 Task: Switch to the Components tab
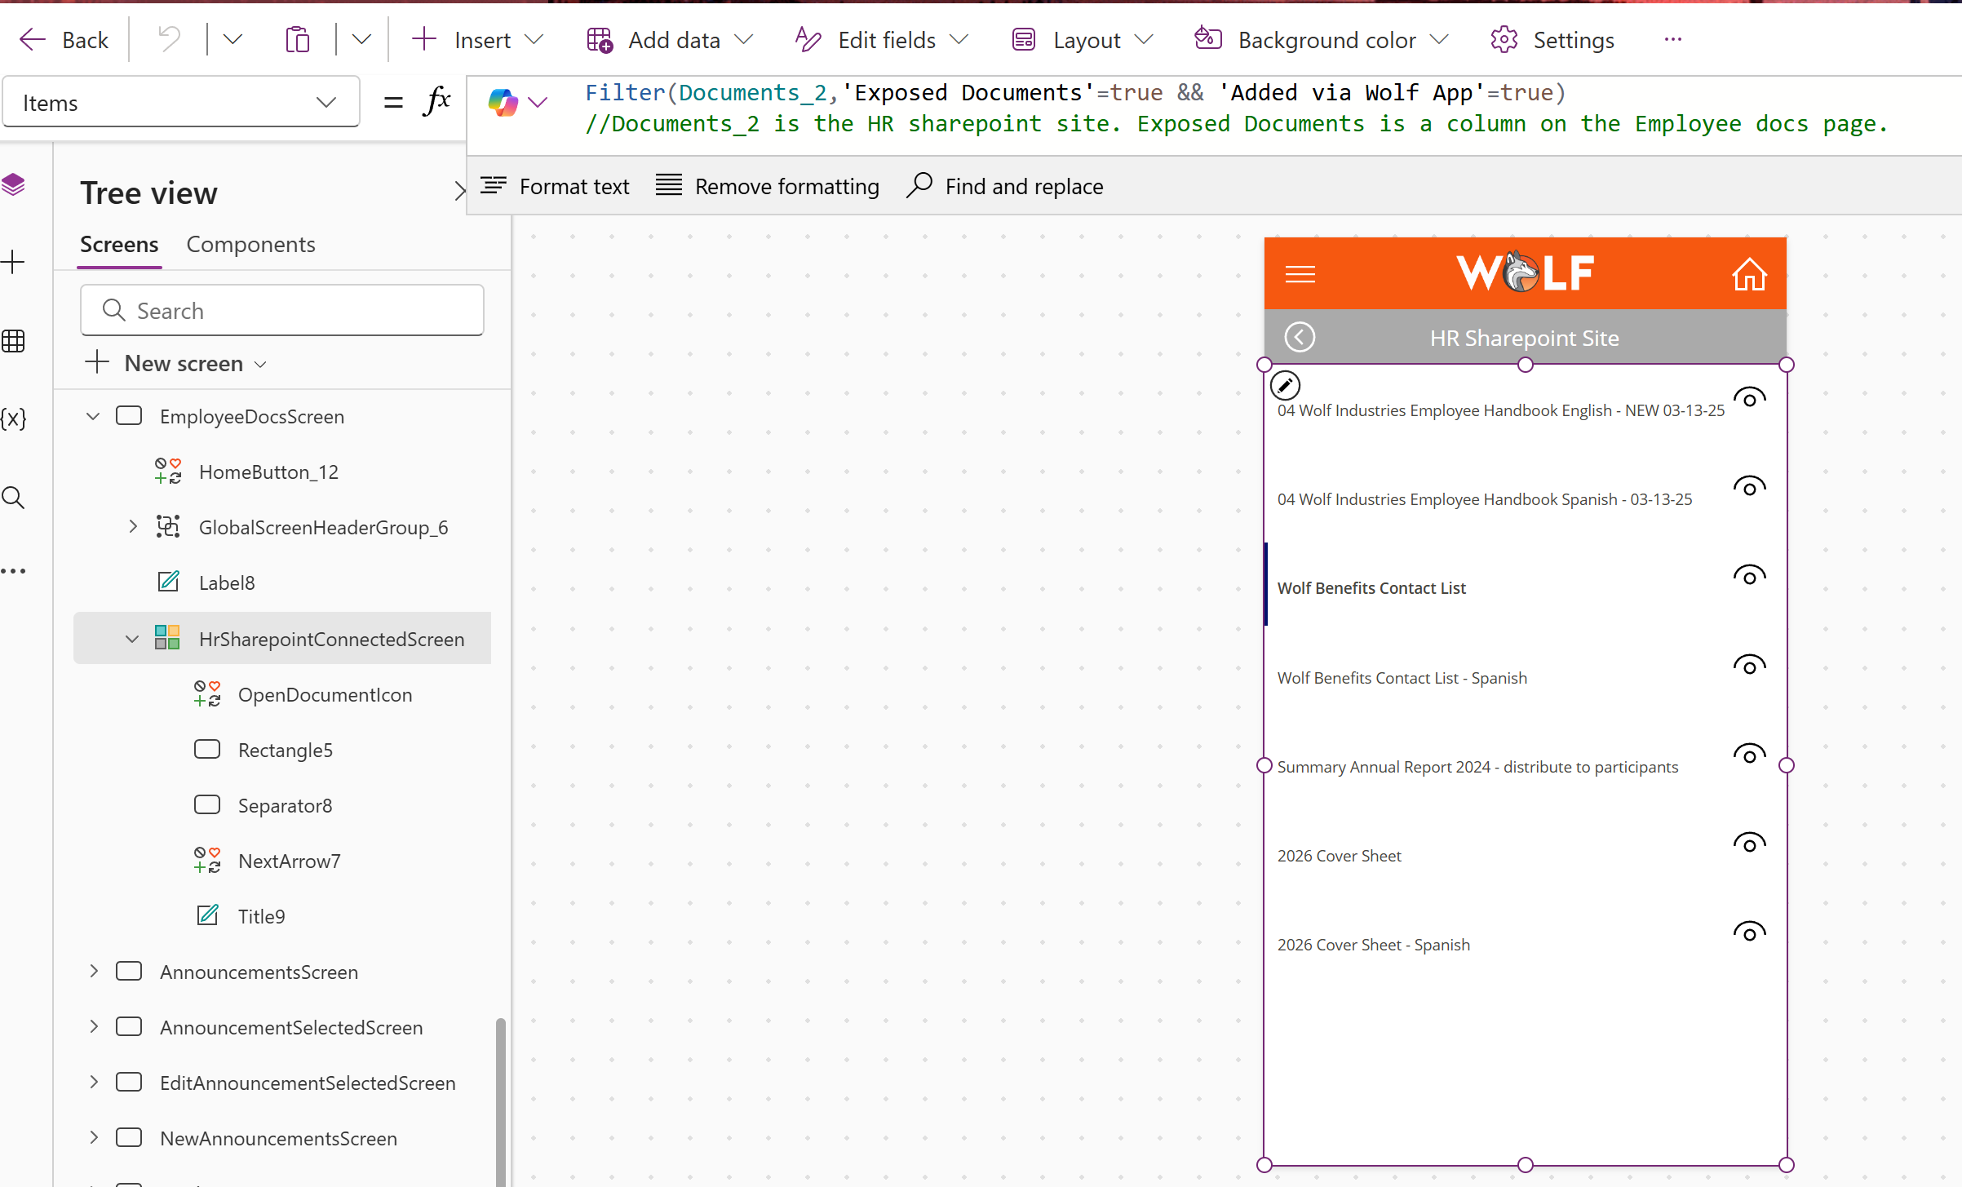[x=250, y=244]
